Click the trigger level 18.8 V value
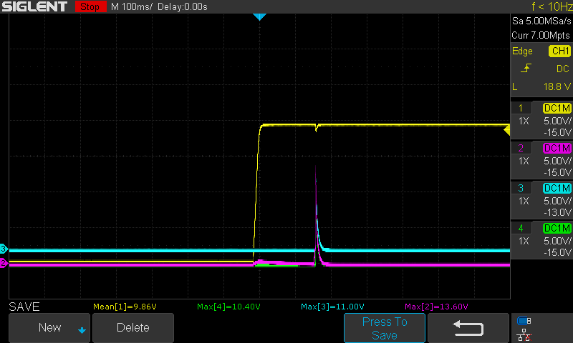Screen dimensions: 573x343 pos(557,86)
